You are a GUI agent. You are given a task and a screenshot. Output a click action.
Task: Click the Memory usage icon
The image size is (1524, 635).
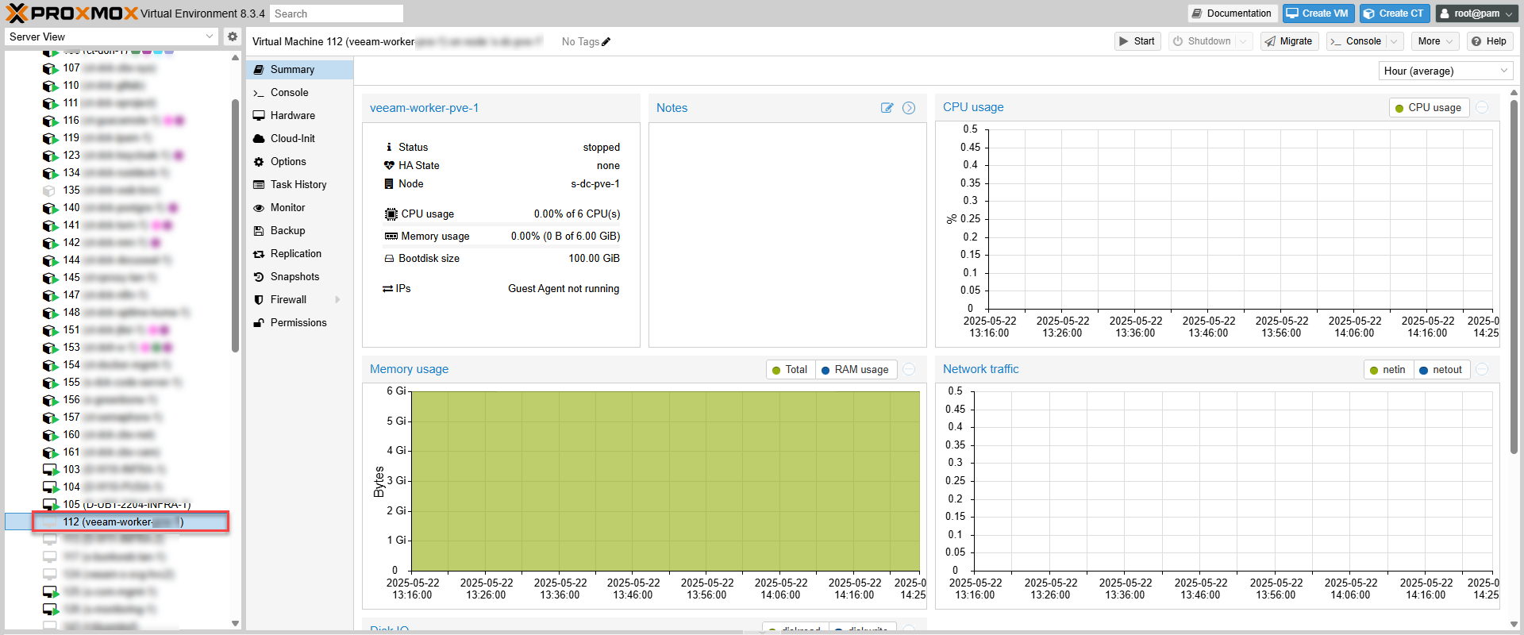pyautogui.click(x=391, y=236)
